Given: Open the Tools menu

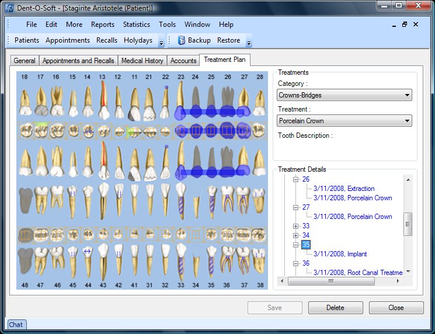Looking at the screenshot, I should coord(168,25).
